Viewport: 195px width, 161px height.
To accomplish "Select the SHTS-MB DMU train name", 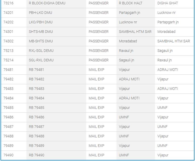I will [x=41, y=32].
